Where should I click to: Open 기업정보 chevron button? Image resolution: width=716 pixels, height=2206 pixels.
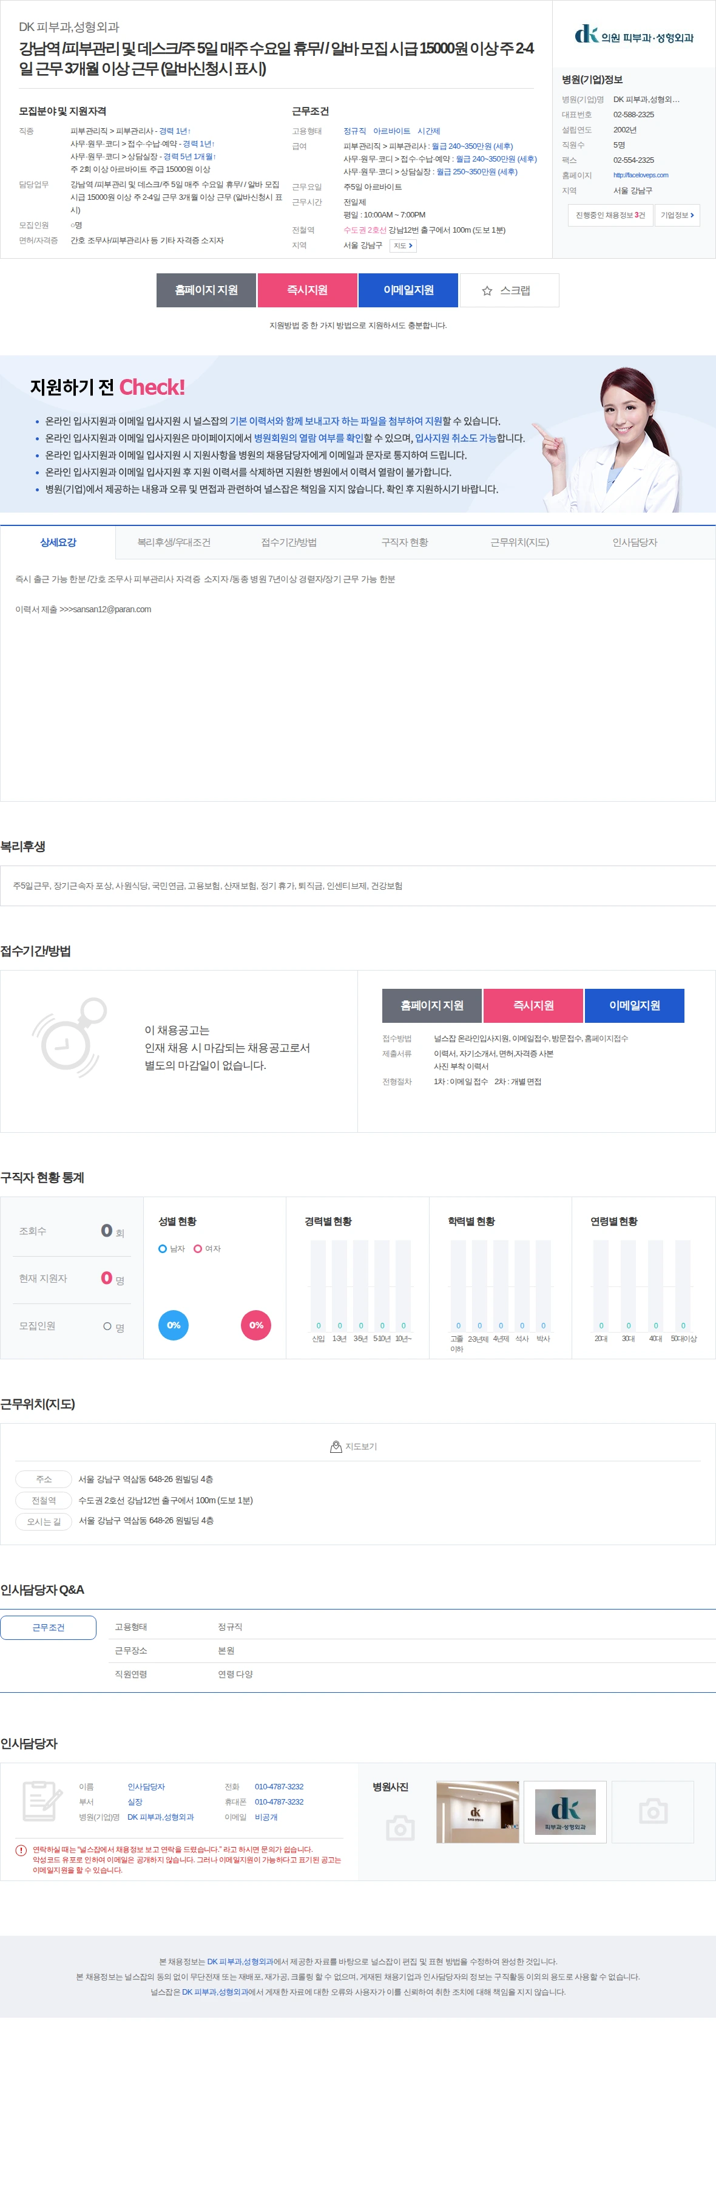677,215
